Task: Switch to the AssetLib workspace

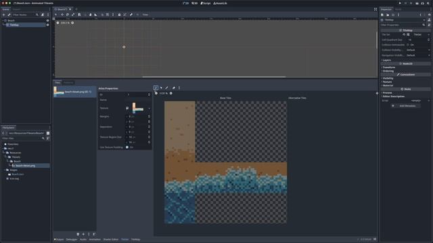Action: point(220,3)
